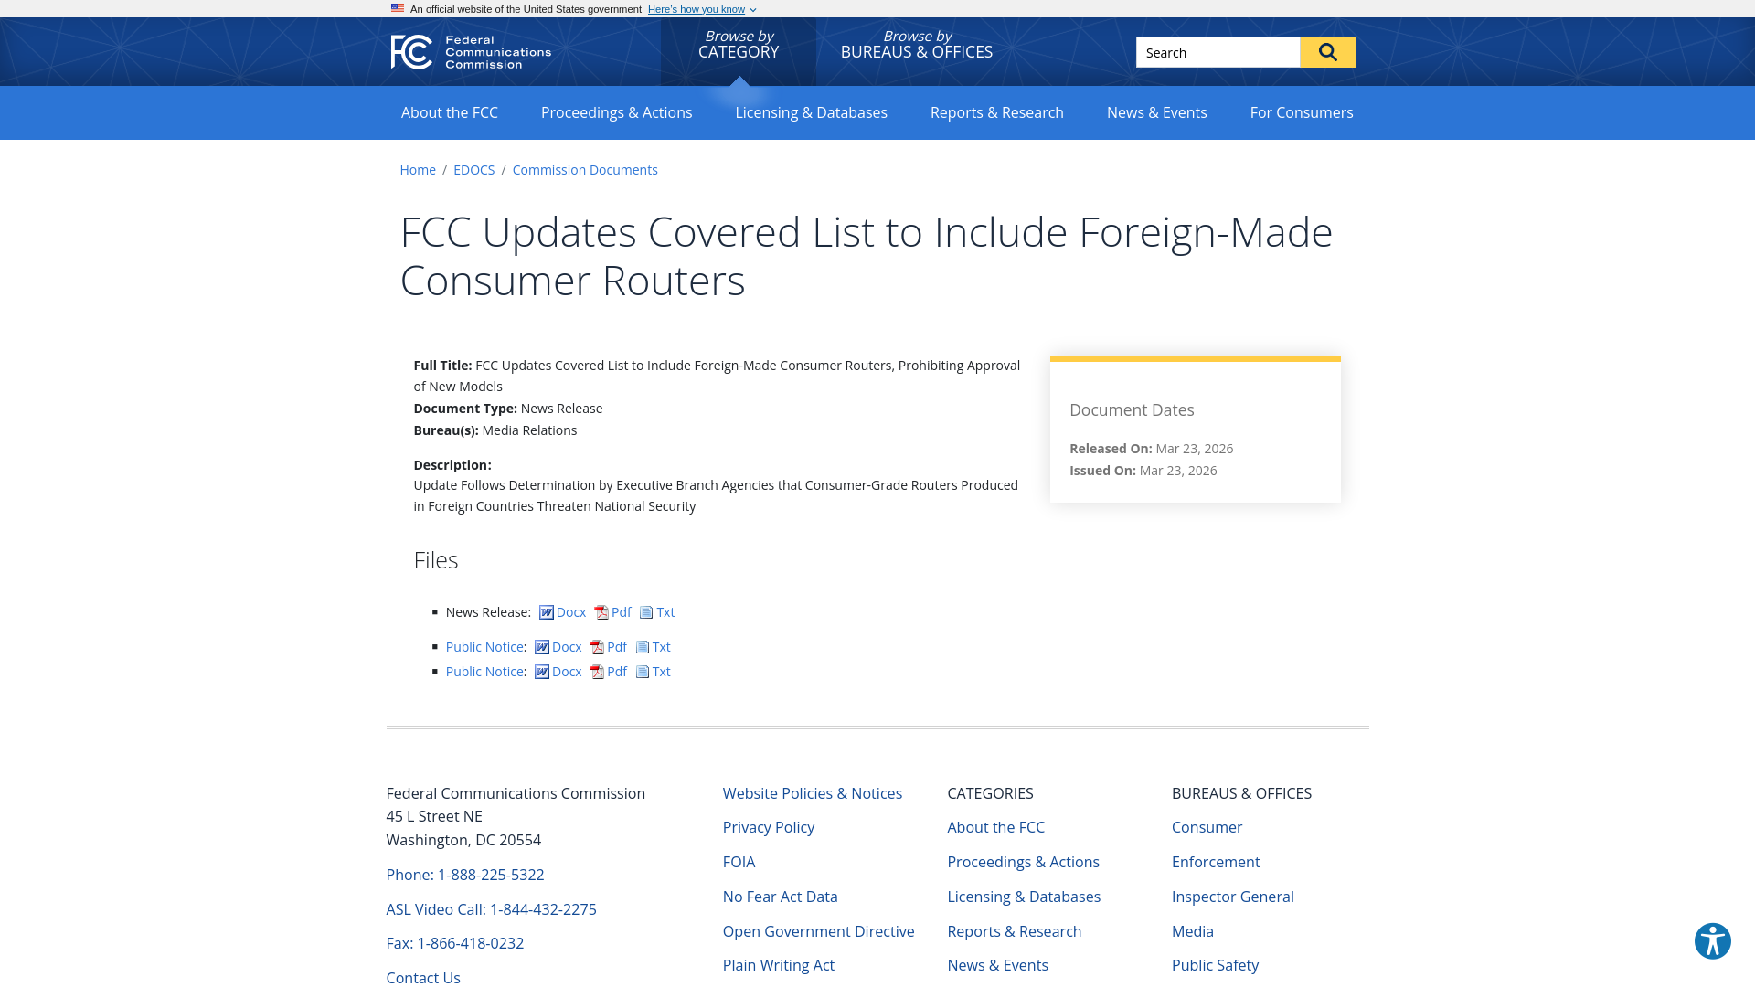Open the News Release Word docx icon
1755x987 pixels.
(546, 612)
